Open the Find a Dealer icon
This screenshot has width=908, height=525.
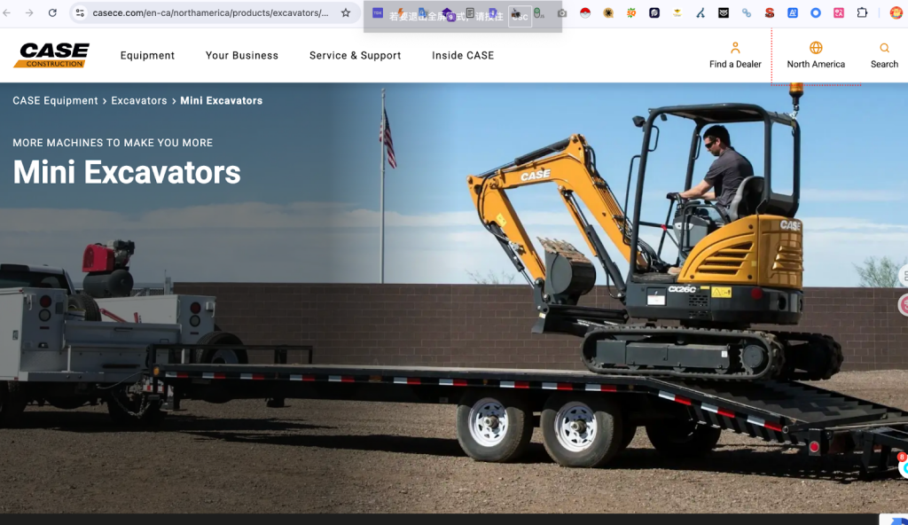735,48
